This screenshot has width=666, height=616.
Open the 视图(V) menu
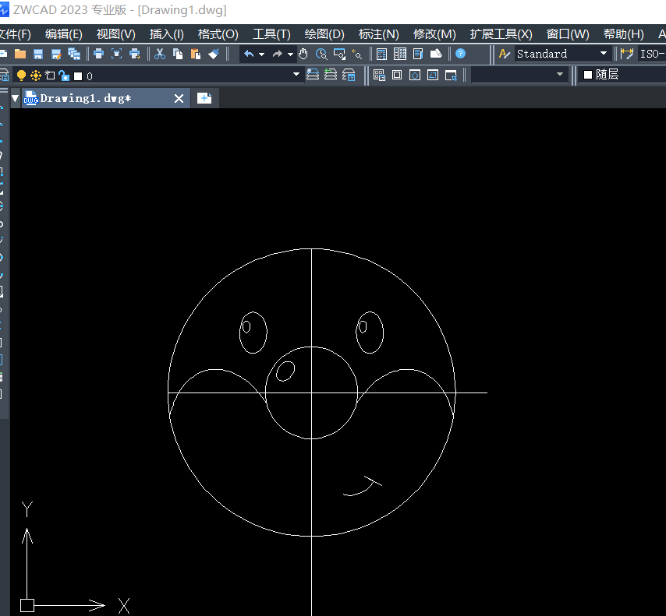[x=116, y=34]
